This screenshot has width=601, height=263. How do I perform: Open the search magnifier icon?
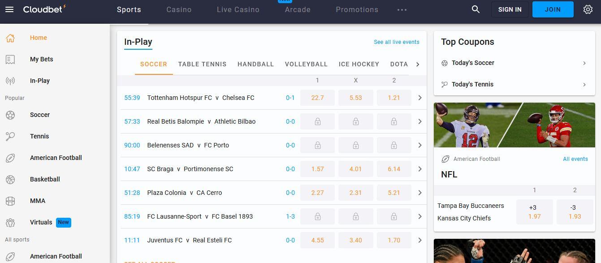(x=476, y=9)
